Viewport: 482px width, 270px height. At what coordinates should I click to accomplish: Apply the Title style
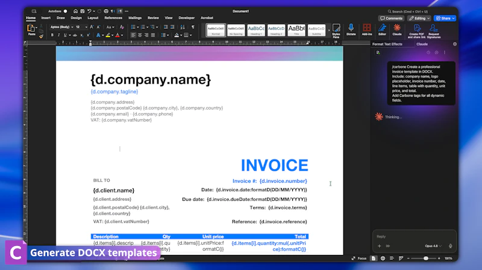click(x=296, y=30)
